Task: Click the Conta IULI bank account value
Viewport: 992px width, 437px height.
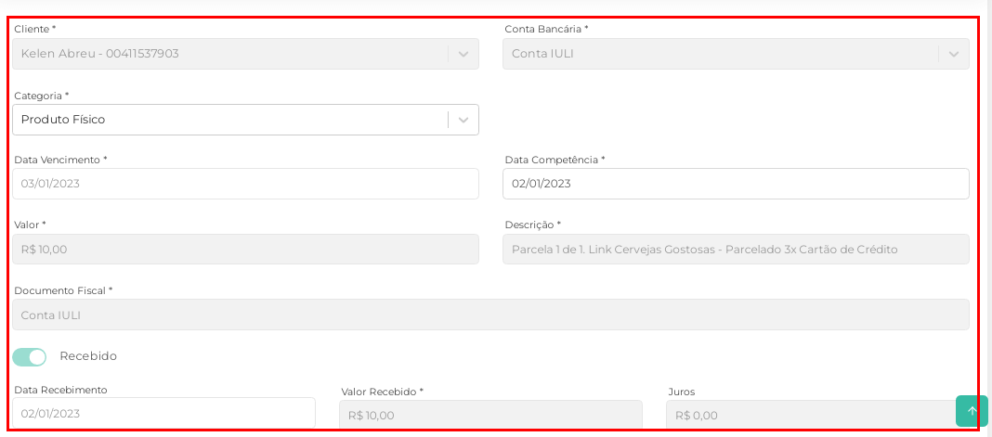Action: click(543, 54)
